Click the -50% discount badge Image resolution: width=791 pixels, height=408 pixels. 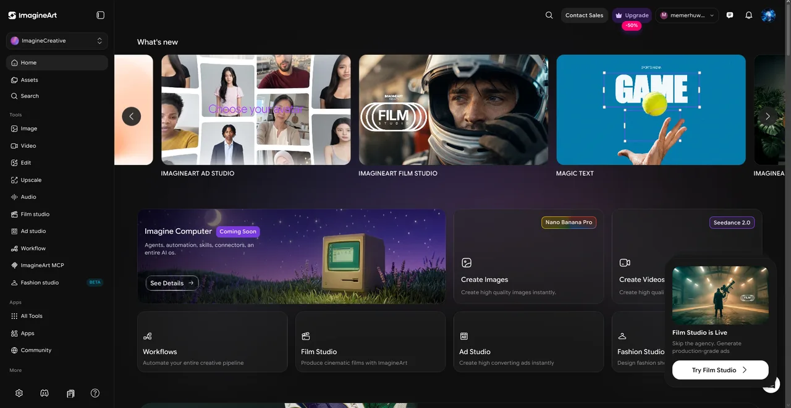click(x=632, y=26)
